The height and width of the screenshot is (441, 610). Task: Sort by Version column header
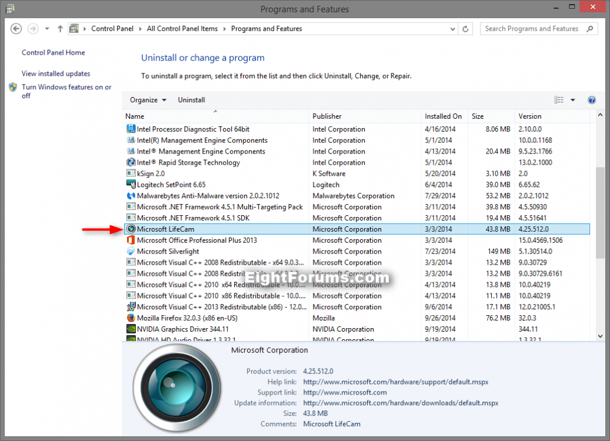point(552,116)
